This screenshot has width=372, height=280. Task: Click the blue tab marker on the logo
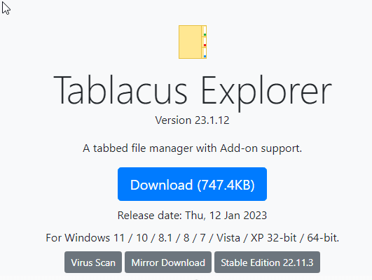point(205,57)
